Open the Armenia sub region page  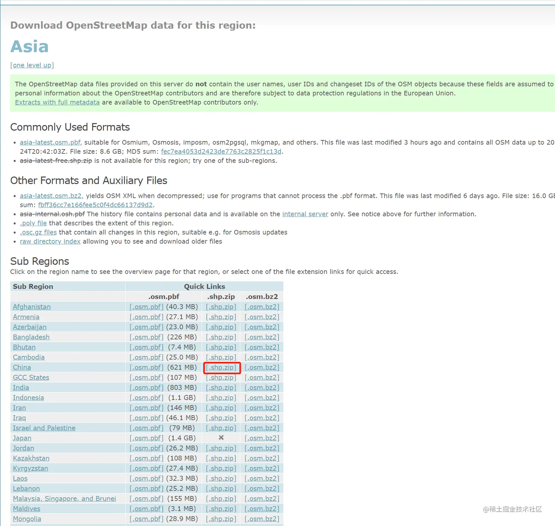point(26,317)
